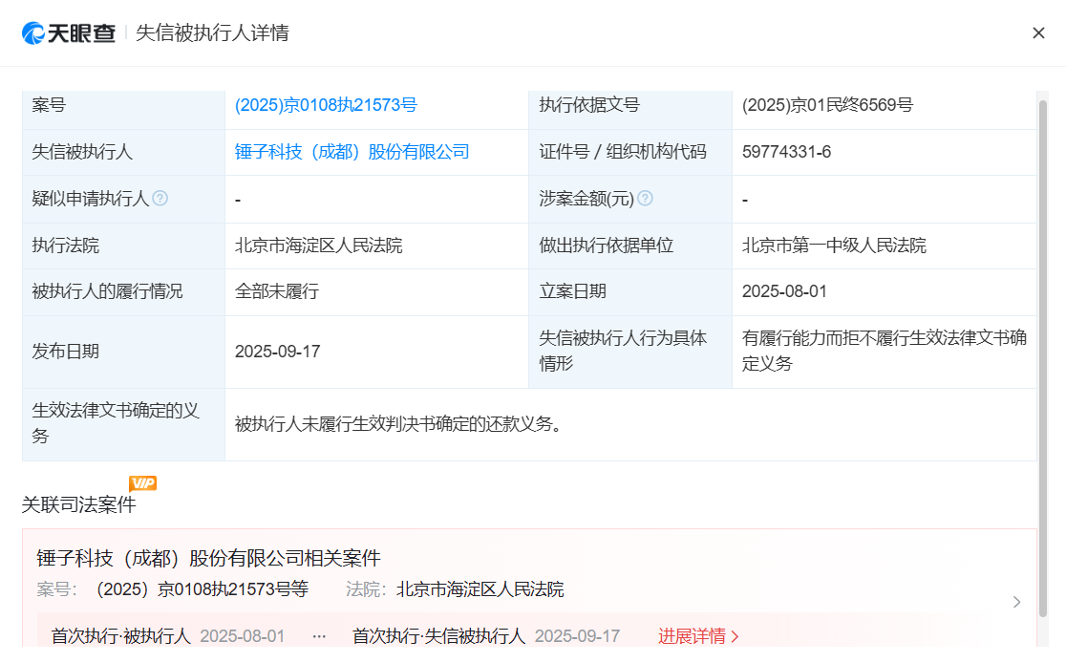Select text 有履行能力而拒不履行生效法律文书确定义务
Screen dimensions: 1066x663
pos(884,351)
